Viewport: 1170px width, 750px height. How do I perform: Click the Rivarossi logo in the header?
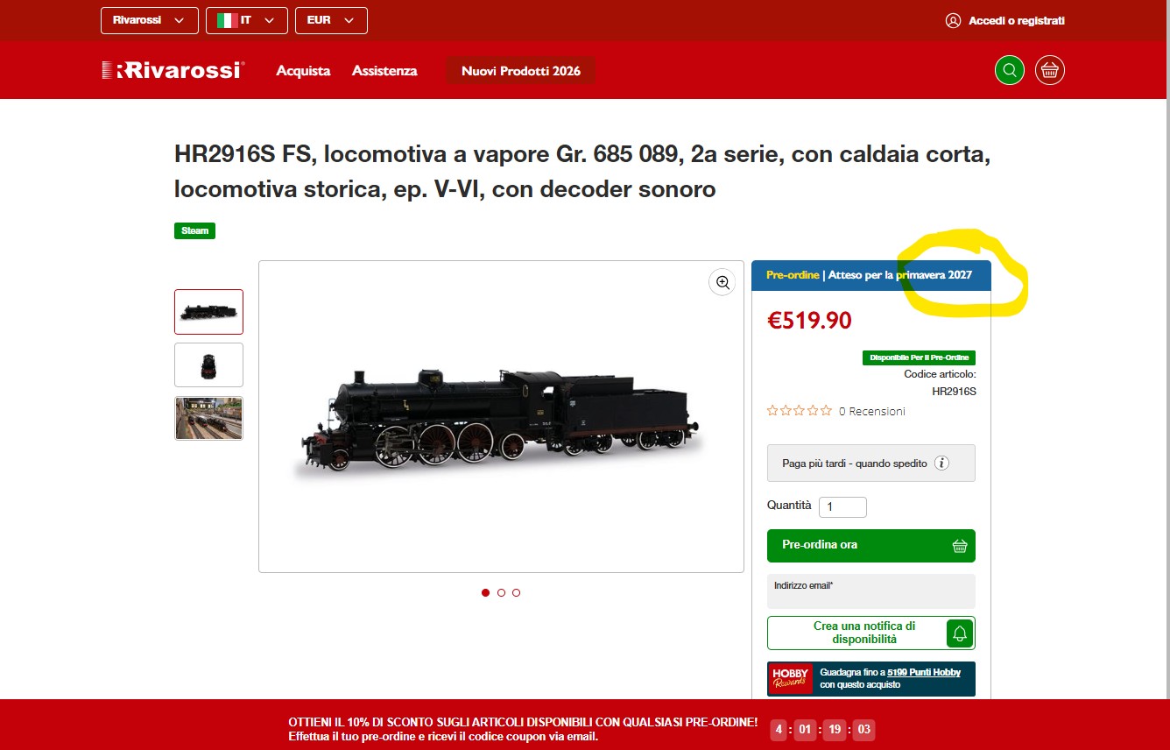[173, 70]
